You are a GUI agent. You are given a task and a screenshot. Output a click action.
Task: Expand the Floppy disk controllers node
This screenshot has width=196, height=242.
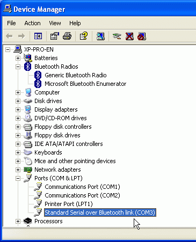pyautogui.click(x=18, y=127)
